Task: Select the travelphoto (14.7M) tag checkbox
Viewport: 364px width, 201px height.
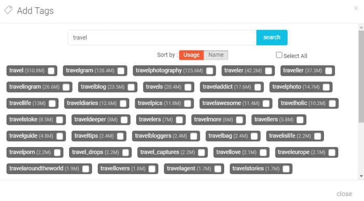Action: coord(326,87)
